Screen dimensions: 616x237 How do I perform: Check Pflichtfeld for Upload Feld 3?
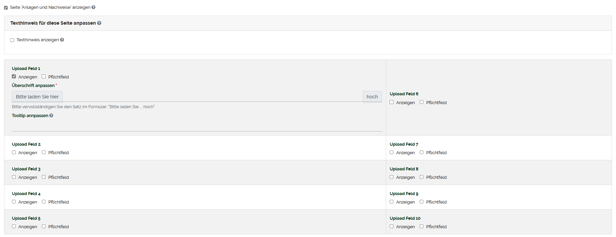point(44,177)
